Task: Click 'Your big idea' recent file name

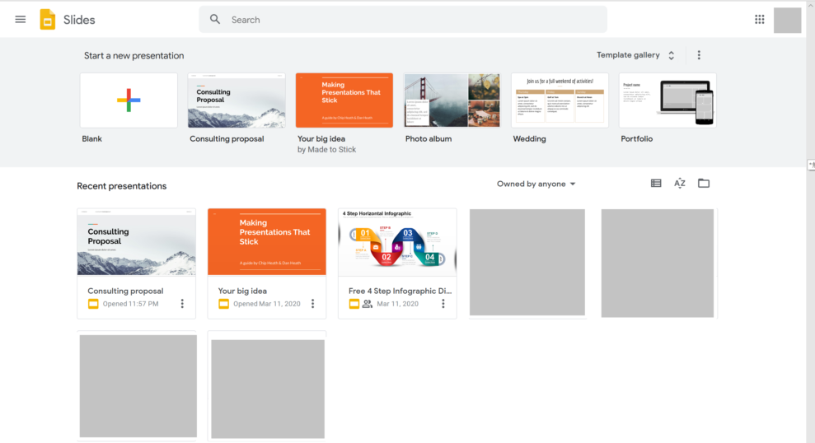Action: 242,291
